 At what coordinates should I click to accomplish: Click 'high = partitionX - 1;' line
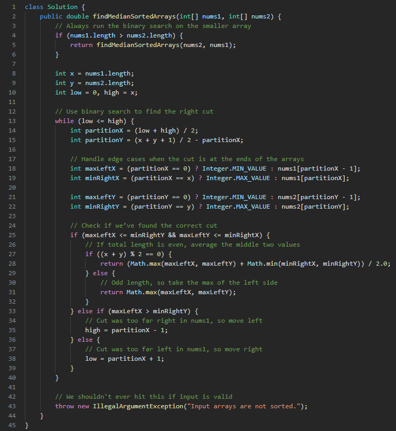point(126,331)
